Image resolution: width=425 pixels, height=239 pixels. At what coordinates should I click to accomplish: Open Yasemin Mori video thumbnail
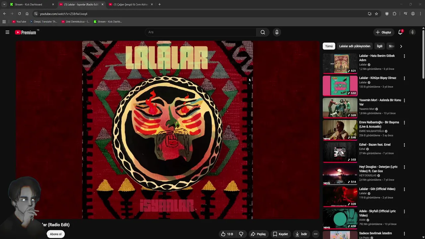(x=340, y=108)
